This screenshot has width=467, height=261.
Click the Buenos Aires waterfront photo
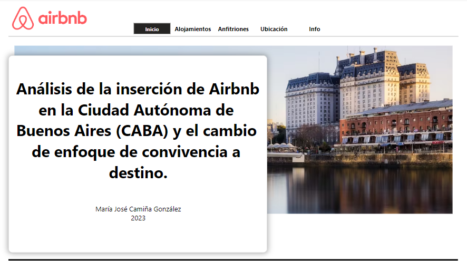point(360,130)
